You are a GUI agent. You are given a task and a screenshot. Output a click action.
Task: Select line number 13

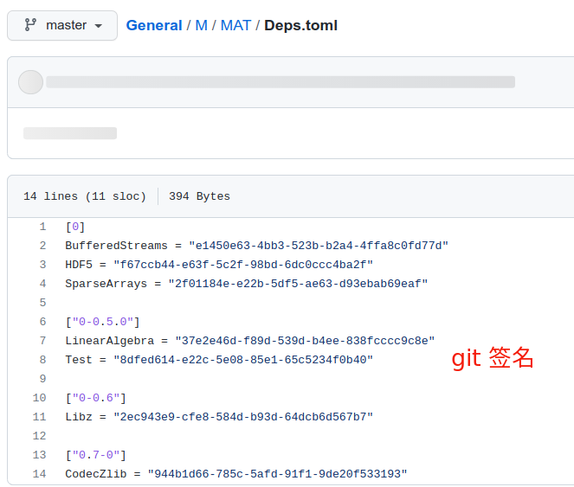coord(40,455)
